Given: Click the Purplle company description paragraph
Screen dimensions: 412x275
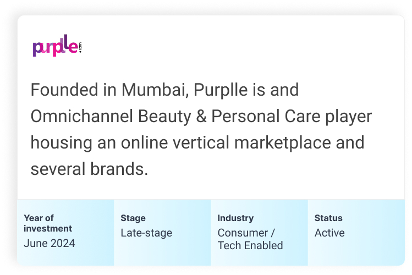Looking at the screenshot, I should [x=201, y=129].
